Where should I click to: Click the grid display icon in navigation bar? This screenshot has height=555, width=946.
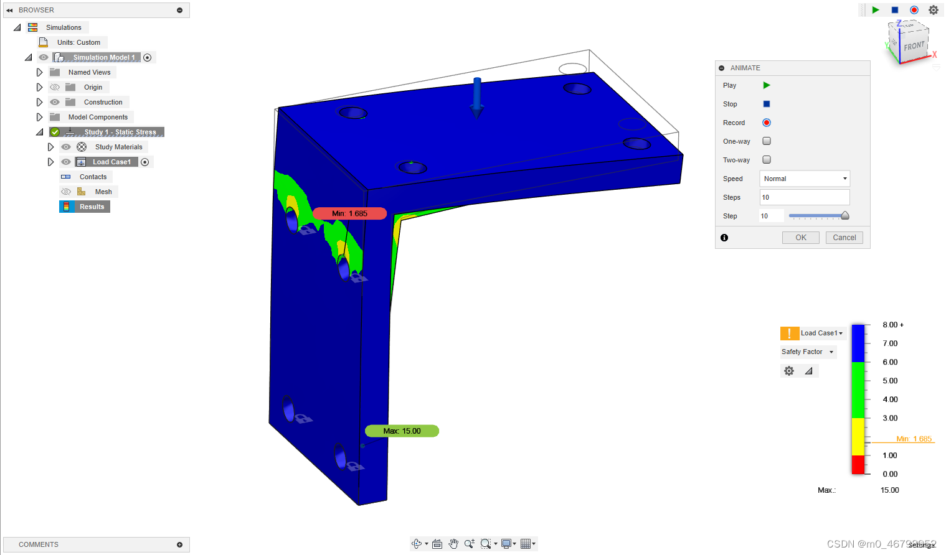(x=526, y=543)
